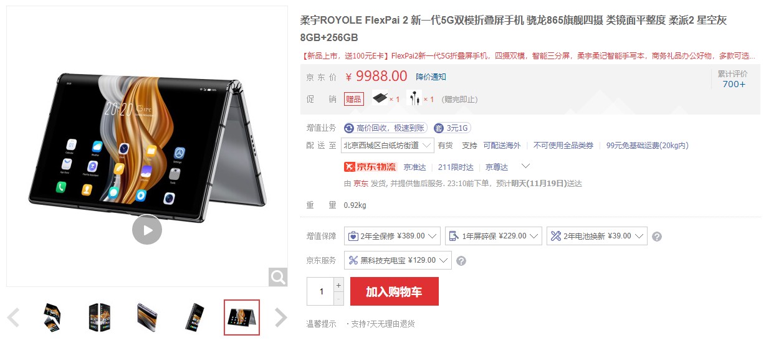Screen dimensions: 766x343
Task: Expand more delivery options next to 京尊达
Action: coord(525,166)
